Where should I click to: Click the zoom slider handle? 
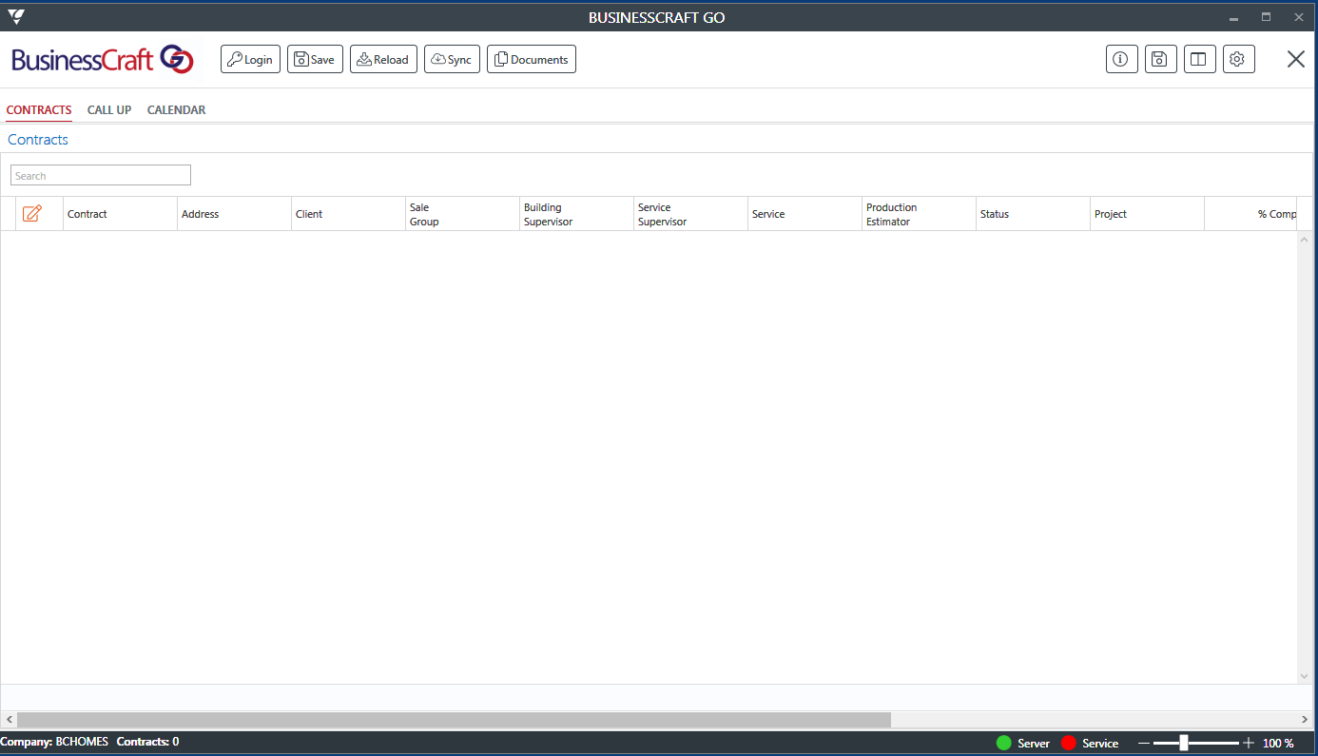coord(1184,743)
